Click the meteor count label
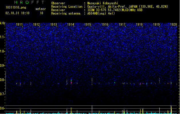Viewport: 180px width, 114px height. click(x=41, y=9)
